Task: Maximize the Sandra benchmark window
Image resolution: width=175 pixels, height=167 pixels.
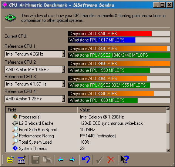Action: point(162,5)
